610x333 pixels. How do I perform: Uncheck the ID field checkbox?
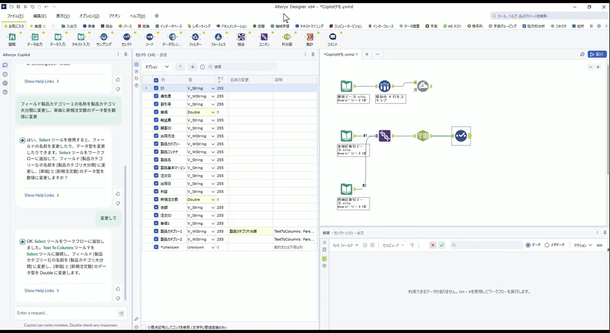point(156,88)
